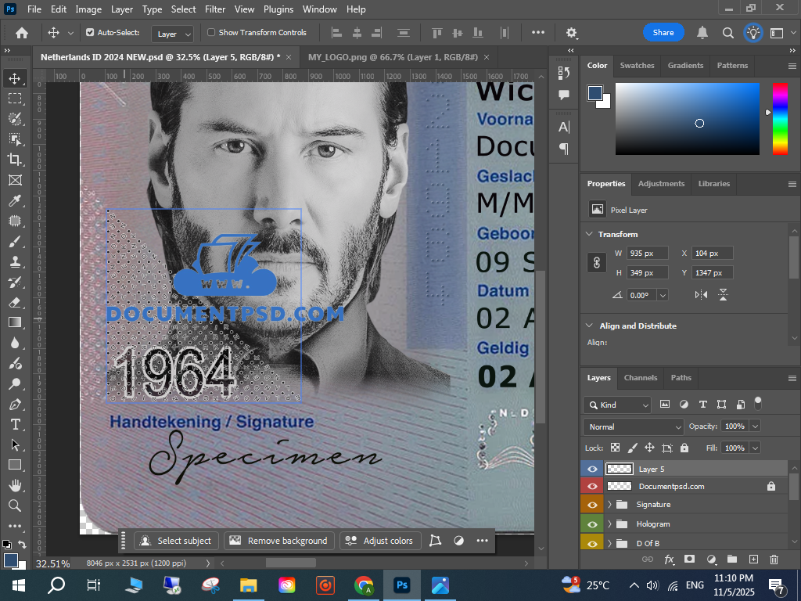Select the Hand tool
The image size is (801, 601).
click(x=15, y=485)
